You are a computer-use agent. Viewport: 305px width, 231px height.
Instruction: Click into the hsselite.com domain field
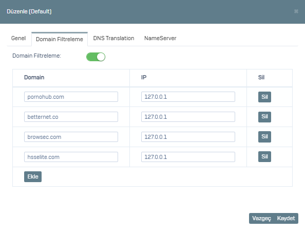point(71,157)
